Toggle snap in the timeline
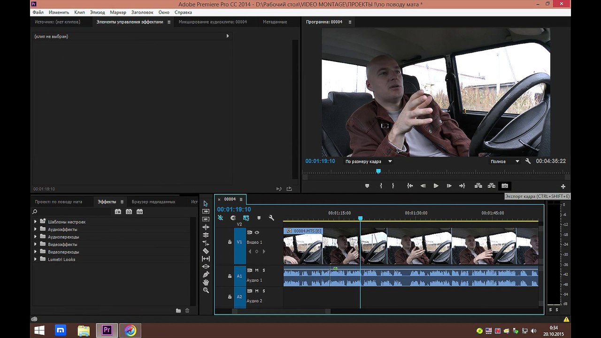This screenshot has width=601, height=338. point(233,218)
